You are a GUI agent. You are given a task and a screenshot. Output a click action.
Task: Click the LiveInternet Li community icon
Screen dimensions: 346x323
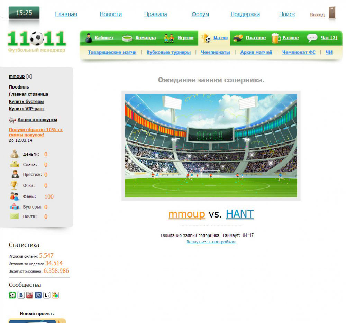click(47, 295)
